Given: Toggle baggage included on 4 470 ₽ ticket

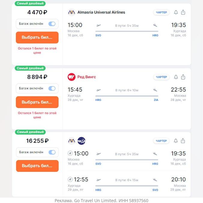Looking at the screenshot, I should coord(52,24).
